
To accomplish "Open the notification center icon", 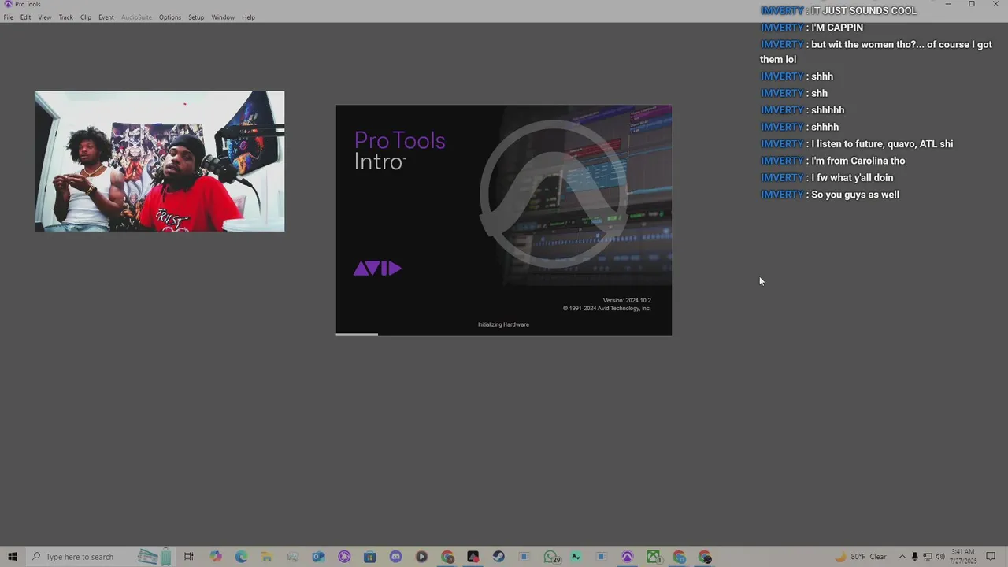I will click(991, 557).
